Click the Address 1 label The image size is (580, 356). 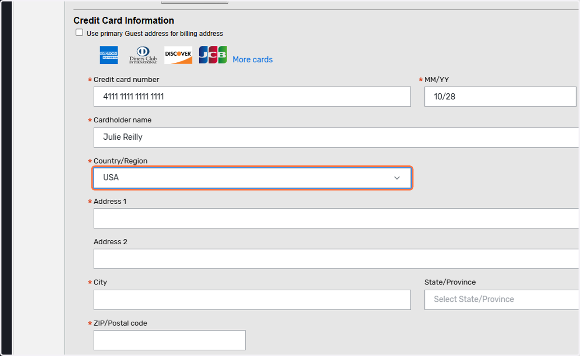pos(110,201)
